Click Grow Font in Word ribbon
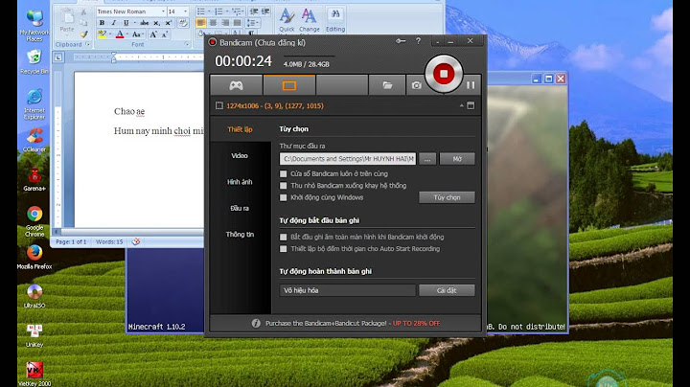 tap(153, 34)
